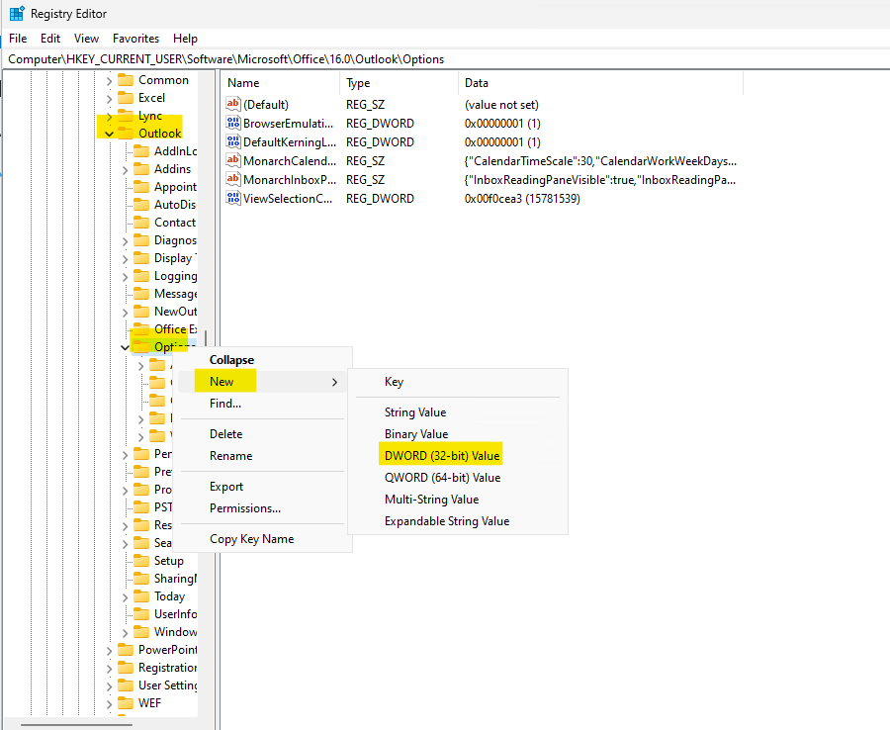
Task: Choose Copy Key Name from context menu
Action: pos(251,539)
